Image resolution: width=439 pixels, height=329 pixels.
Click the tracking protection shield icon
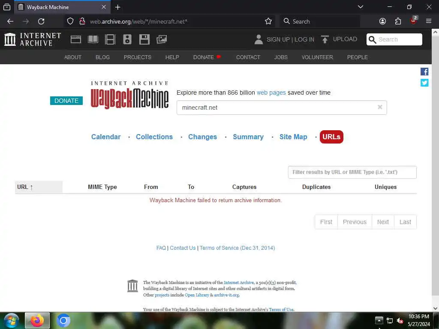70,21
